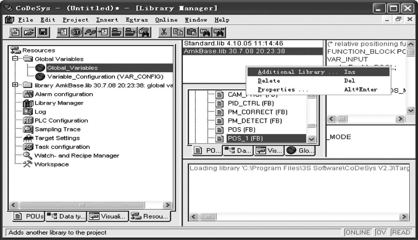Open the Glo... tab in the library pane
This screenshot has height=240, width=418.
tap(300, 151)
